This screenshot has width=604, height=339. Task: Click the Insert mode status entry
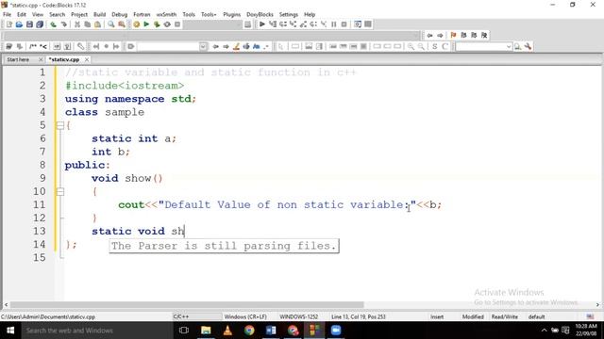[x=437, y=316]
